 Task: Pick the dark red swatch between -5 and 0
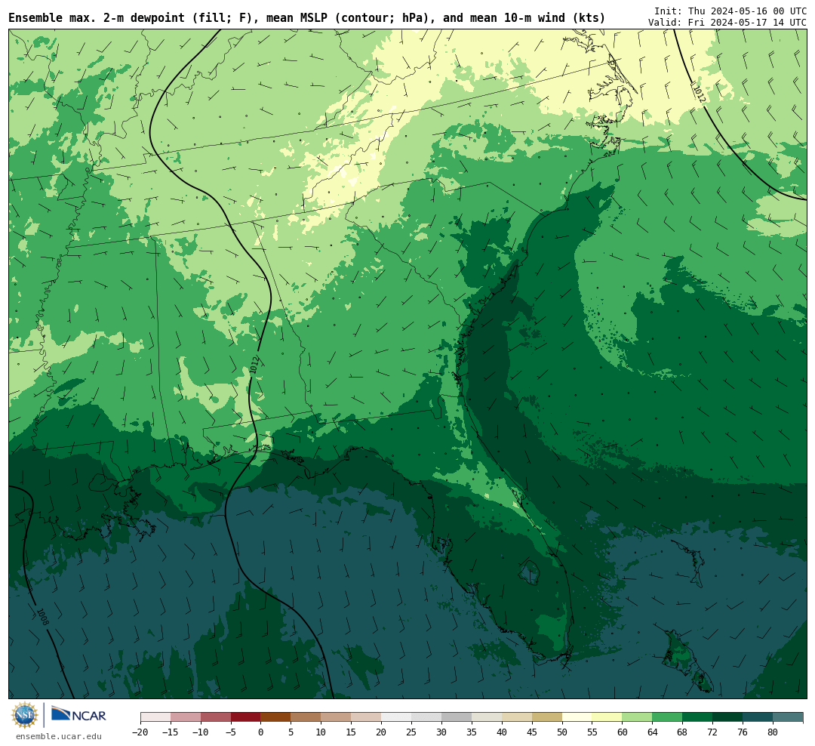pyautogui.click(x=246, y=717)
